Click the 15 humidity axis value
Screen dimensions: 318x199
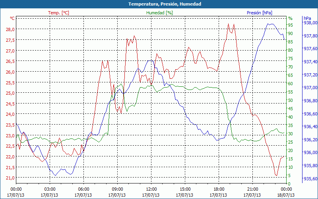[291, 159]
